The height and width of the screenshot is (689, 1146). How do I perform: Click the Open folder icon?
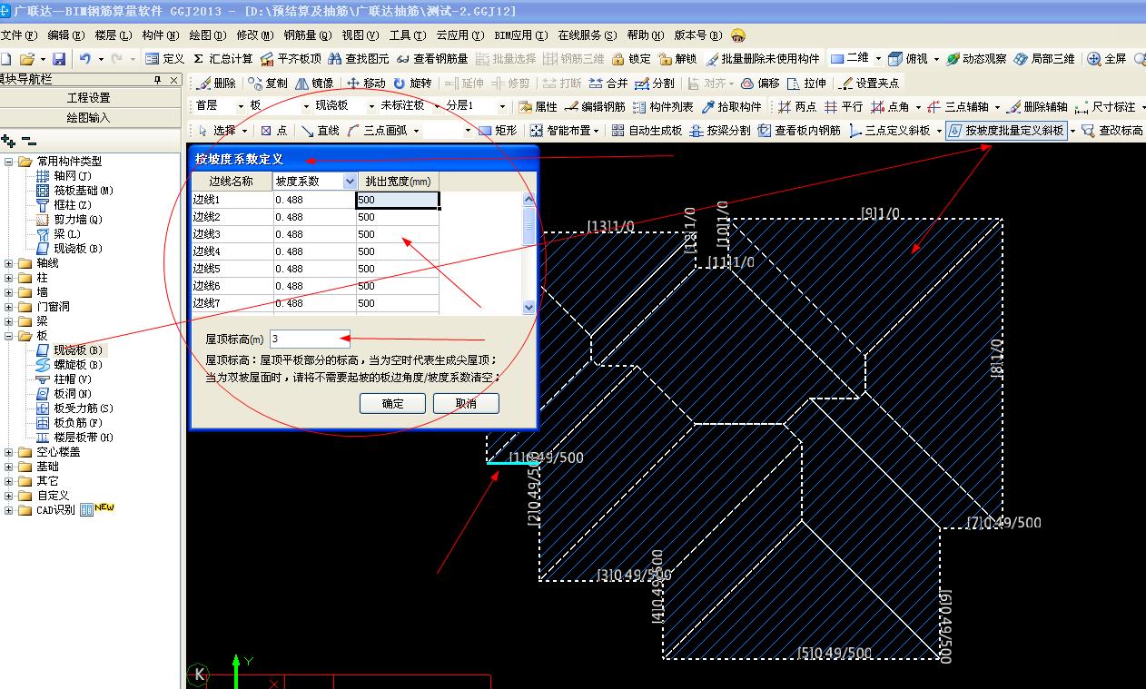pos(27,59)
